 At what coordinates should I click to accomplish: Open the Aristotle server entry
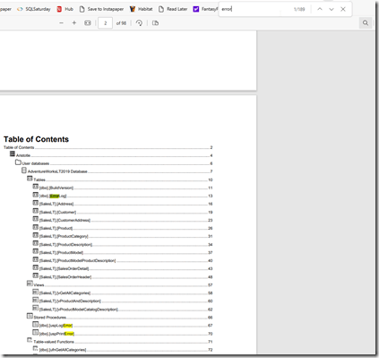(x=23, y=155)
